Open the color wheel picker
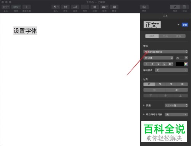 point(186,64)
